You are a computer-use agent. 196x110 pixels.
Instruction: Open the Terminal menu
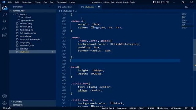(x=62, y=2)
